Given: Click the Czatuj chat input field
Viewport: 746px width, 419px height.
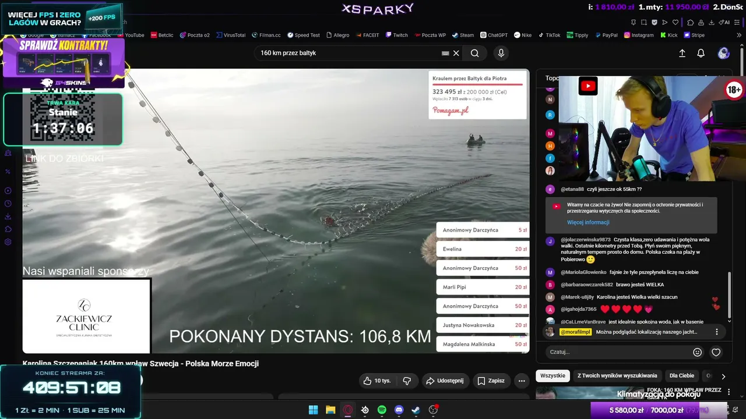Looking at the screenshot, I should tap(618, 352).
